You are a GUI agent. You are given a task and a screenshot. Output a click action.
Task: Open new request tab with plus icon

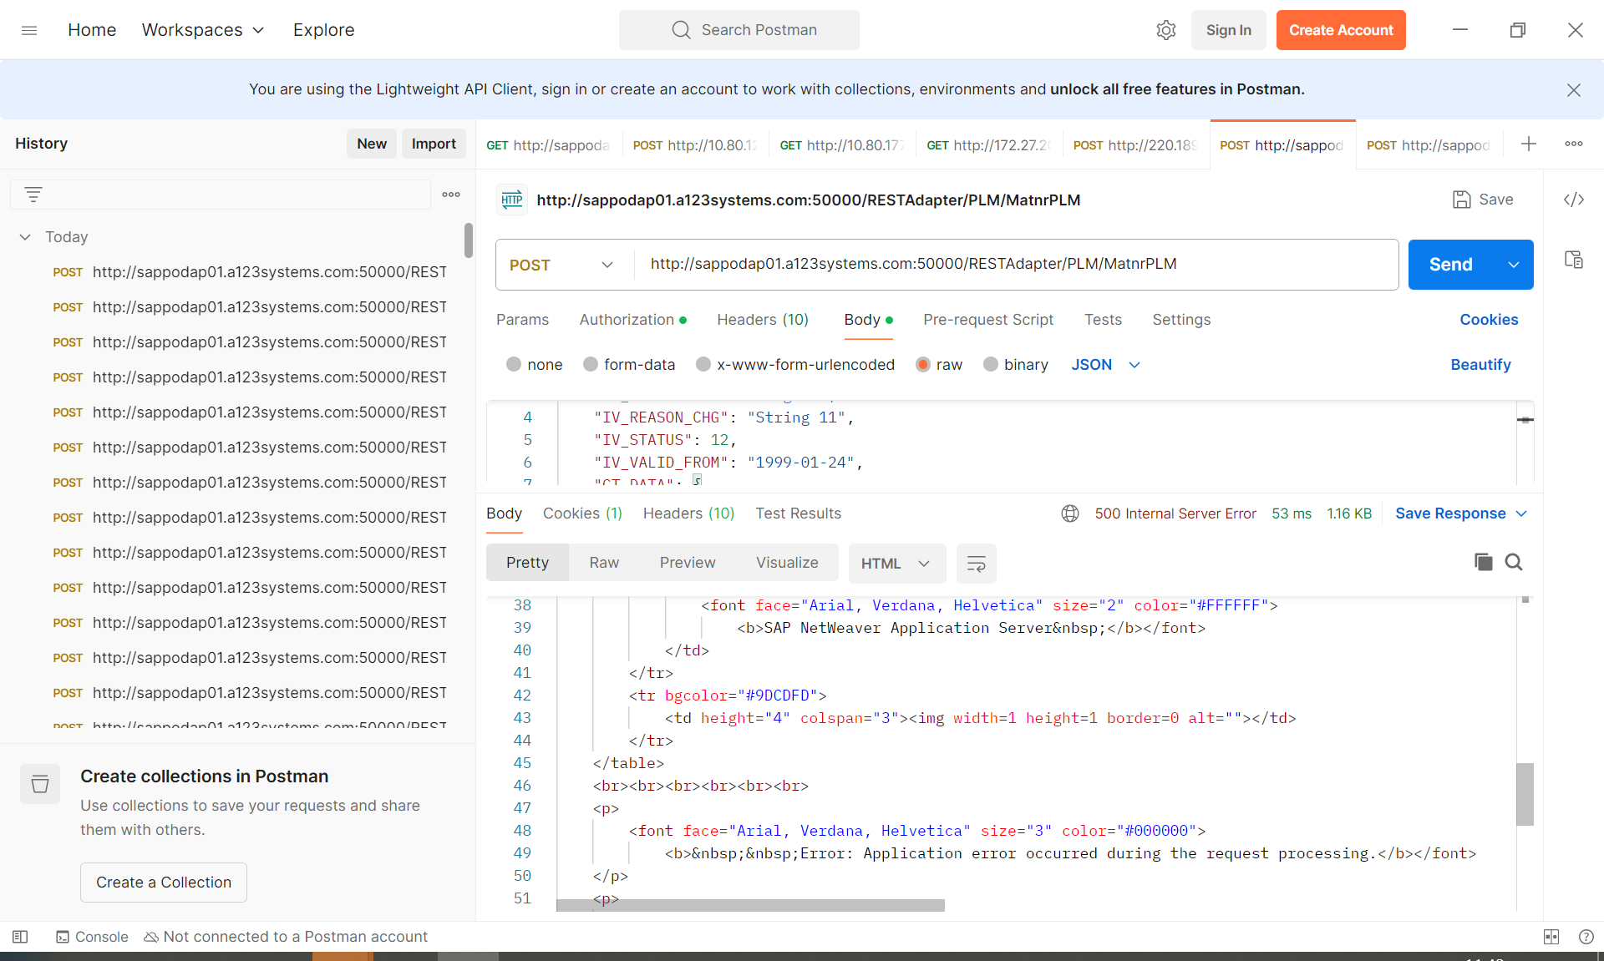tap(1528, 144)
